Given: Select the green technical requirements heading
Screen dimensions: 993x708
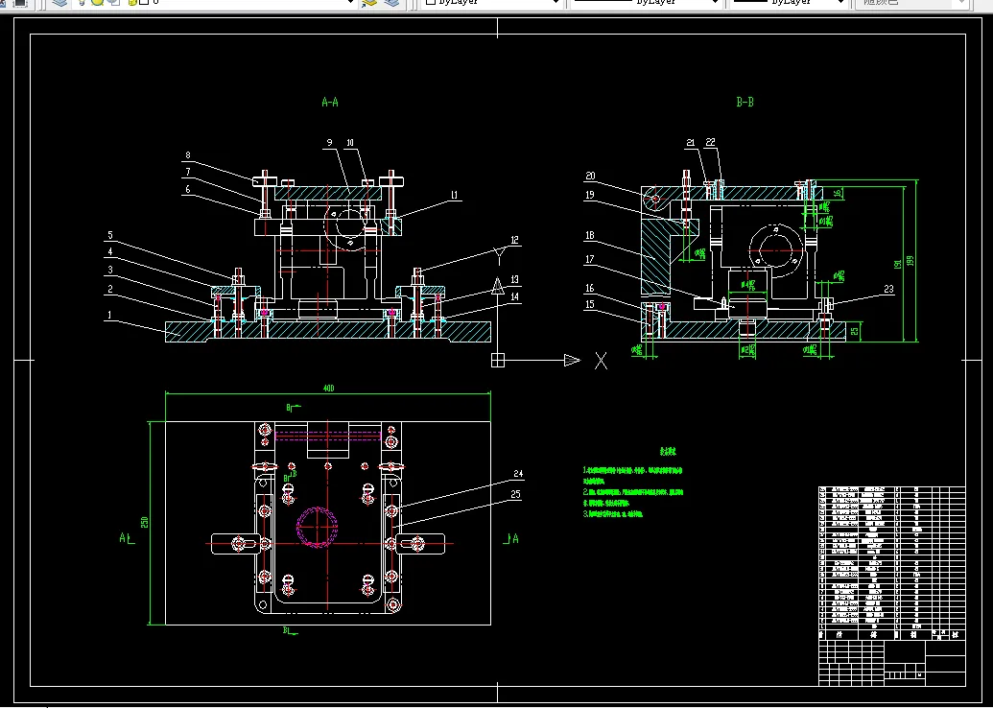Looking at the screenshot, I should click(x=668, y=452).
